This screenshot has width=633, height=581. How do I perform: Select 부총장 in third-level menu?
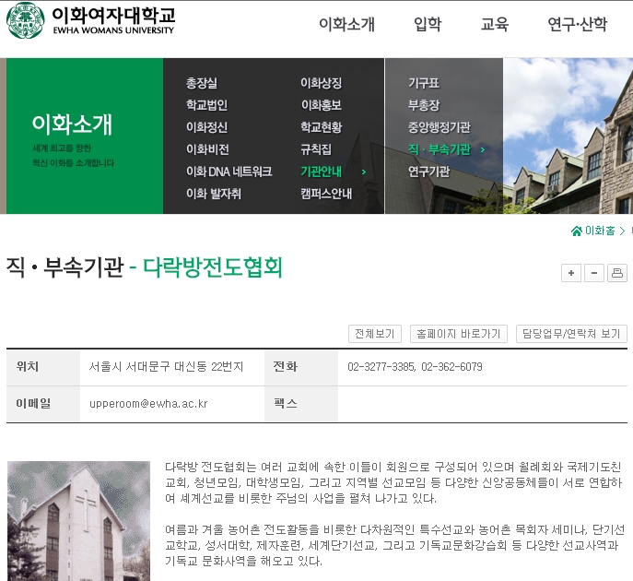coord(424,105)
